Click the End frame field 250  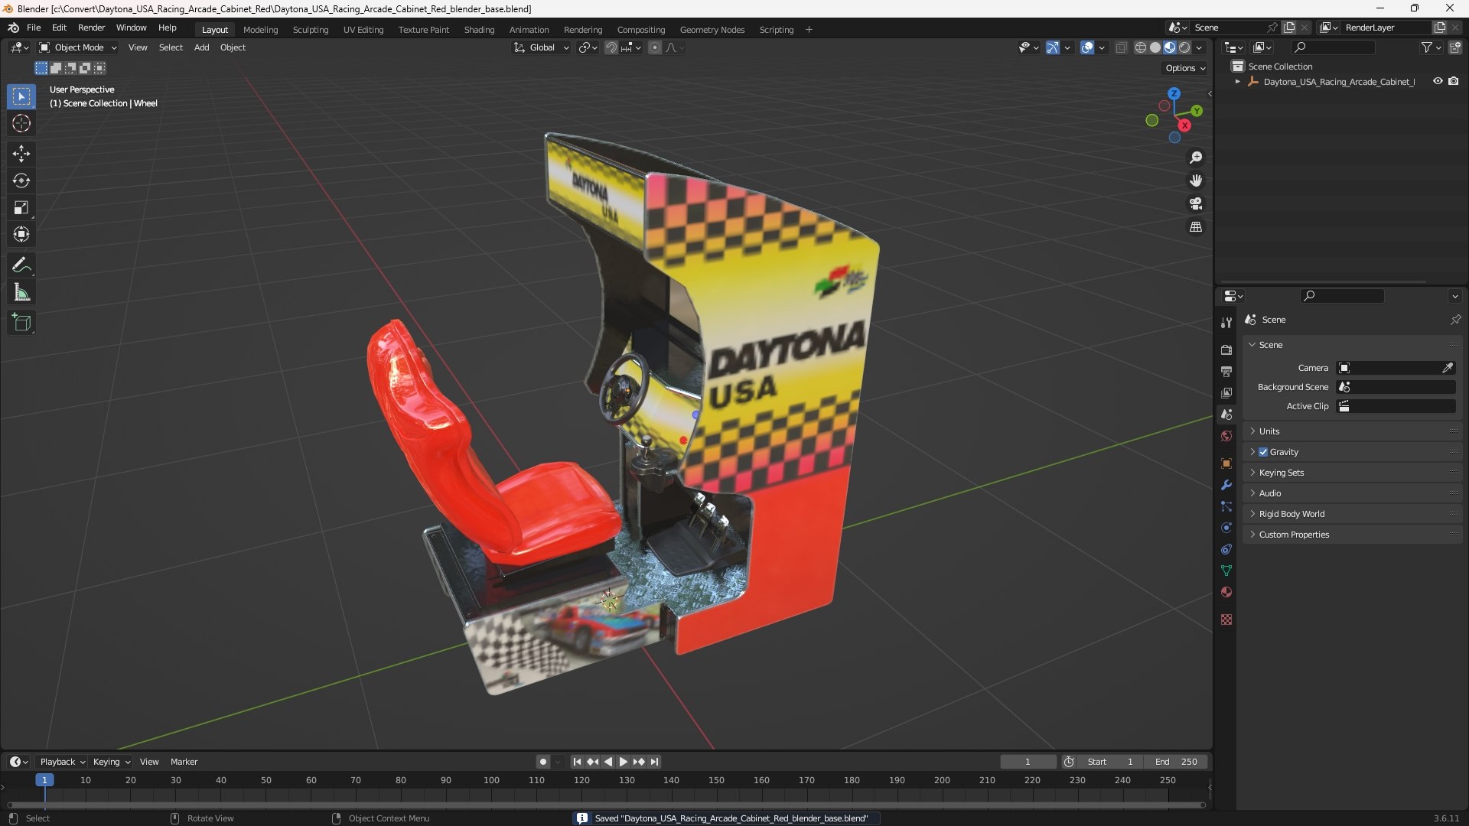[1176, 762]
